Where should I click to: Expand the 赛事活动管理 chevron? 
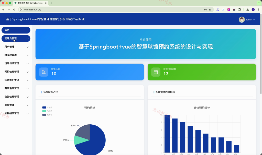tap(28, 89)
